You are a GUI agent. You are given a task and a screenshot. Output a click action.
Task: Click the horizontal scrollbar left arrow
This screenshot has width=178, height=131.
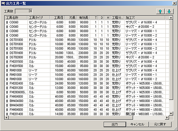click(6, 117)
